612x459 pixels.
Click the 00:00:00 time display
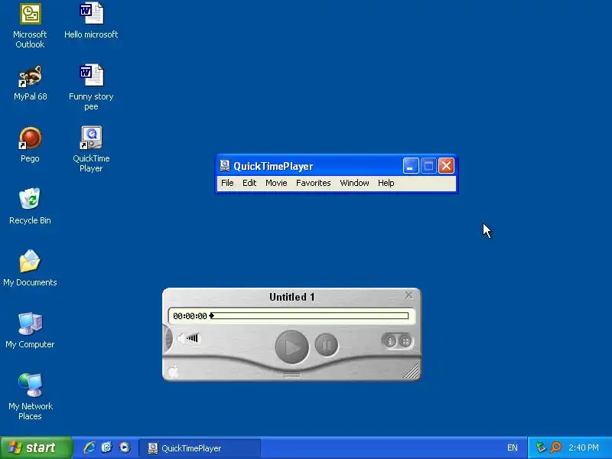pyautogui.click(x=190, y=316)
